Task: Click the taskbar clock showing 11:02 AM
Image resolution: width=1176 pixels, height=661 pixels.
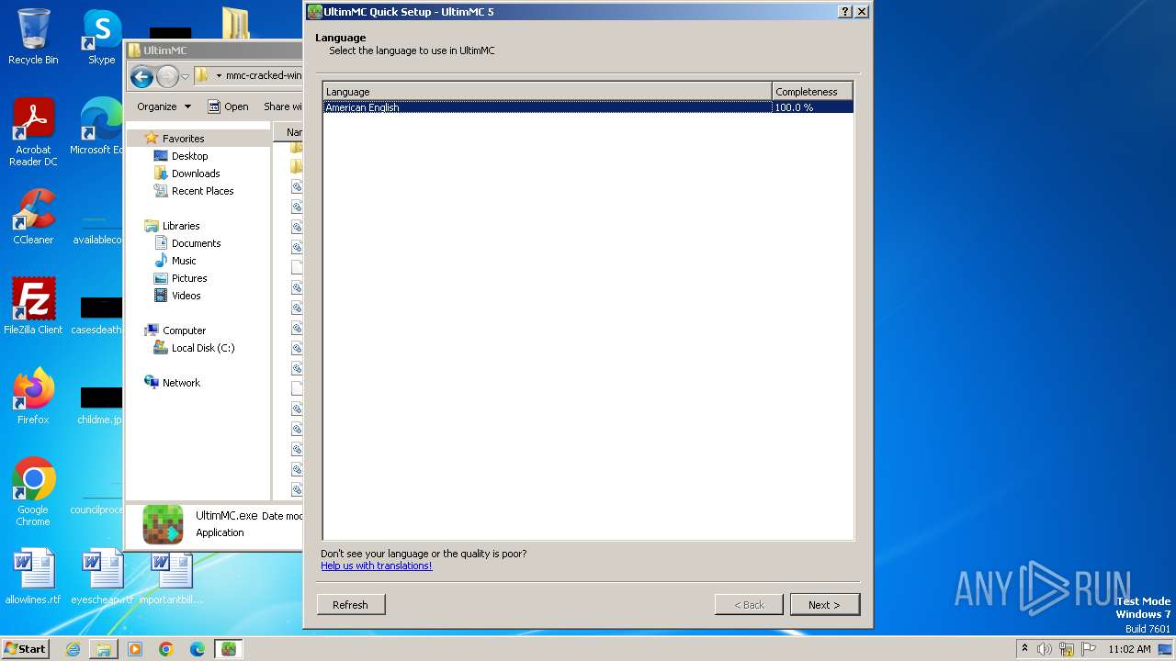Action: click(x=1129, y=649)
